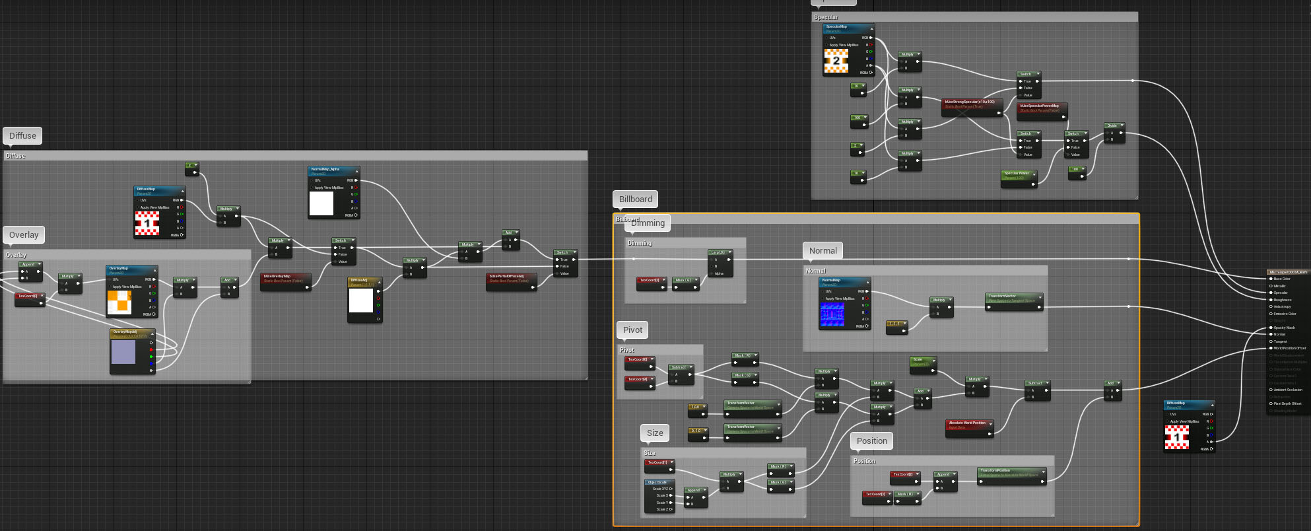Expand the Divide node arrow
The height and width of the screenshot is (531, 1311).
point(1122,125)
